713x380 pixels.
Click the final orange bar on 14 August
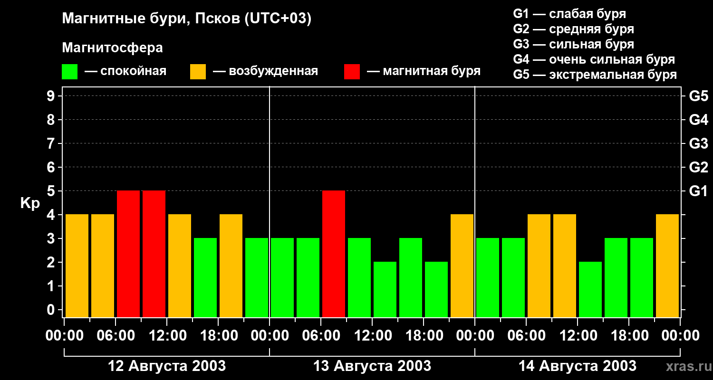[x=667, y=266]
